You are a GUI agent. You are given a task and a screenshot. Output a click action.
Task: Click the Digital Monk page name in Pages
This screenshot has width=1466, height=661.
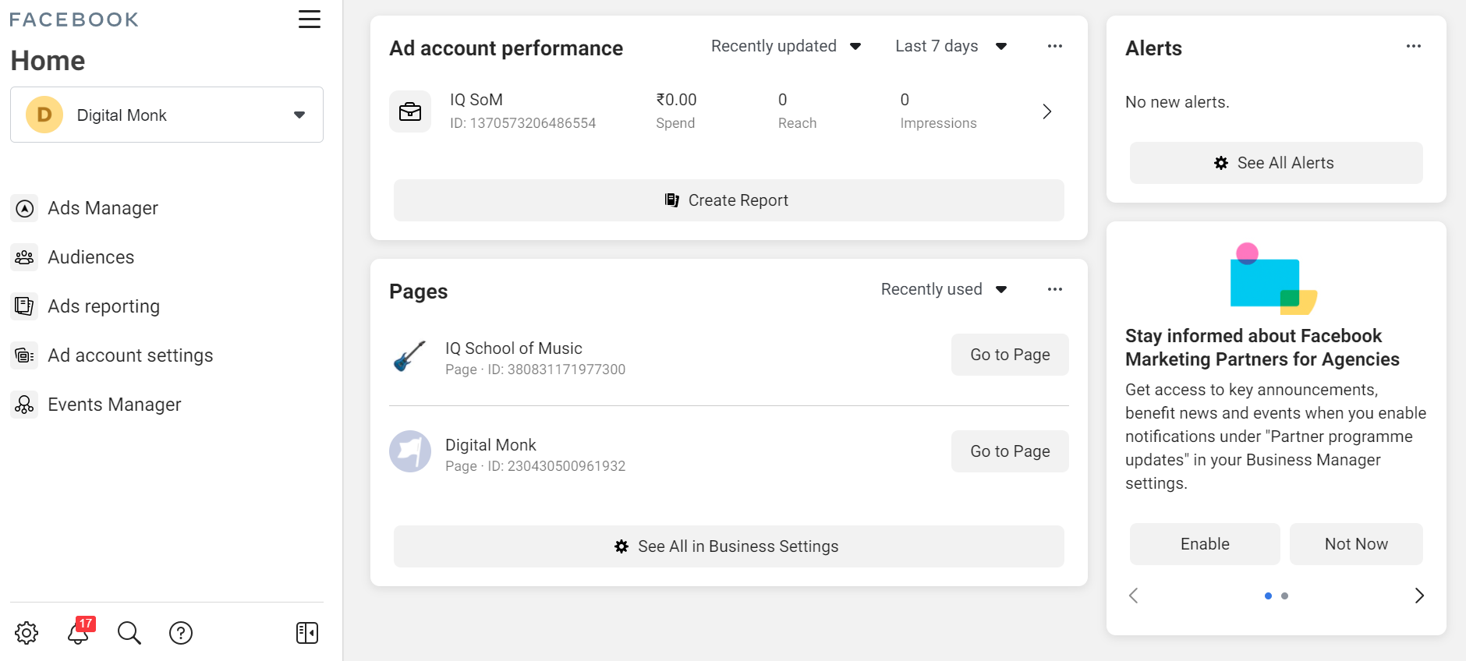pyautogui.click(x=490, y=445)
